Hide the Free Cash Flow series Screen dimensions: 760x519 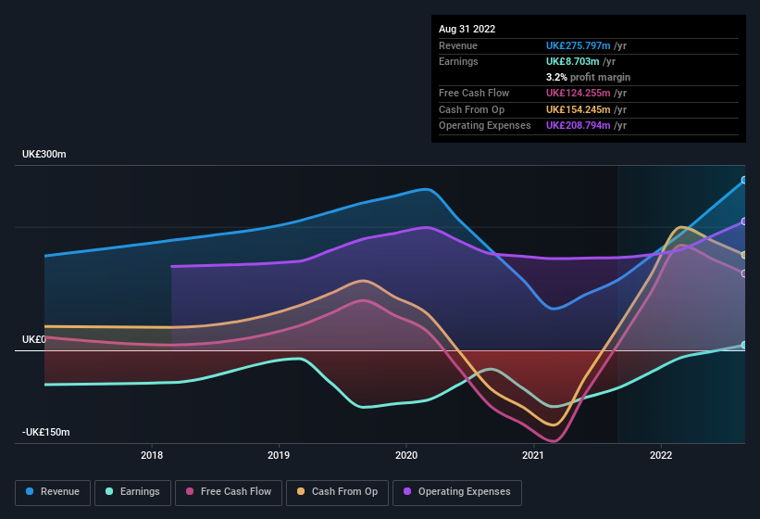tap(229, 492)
